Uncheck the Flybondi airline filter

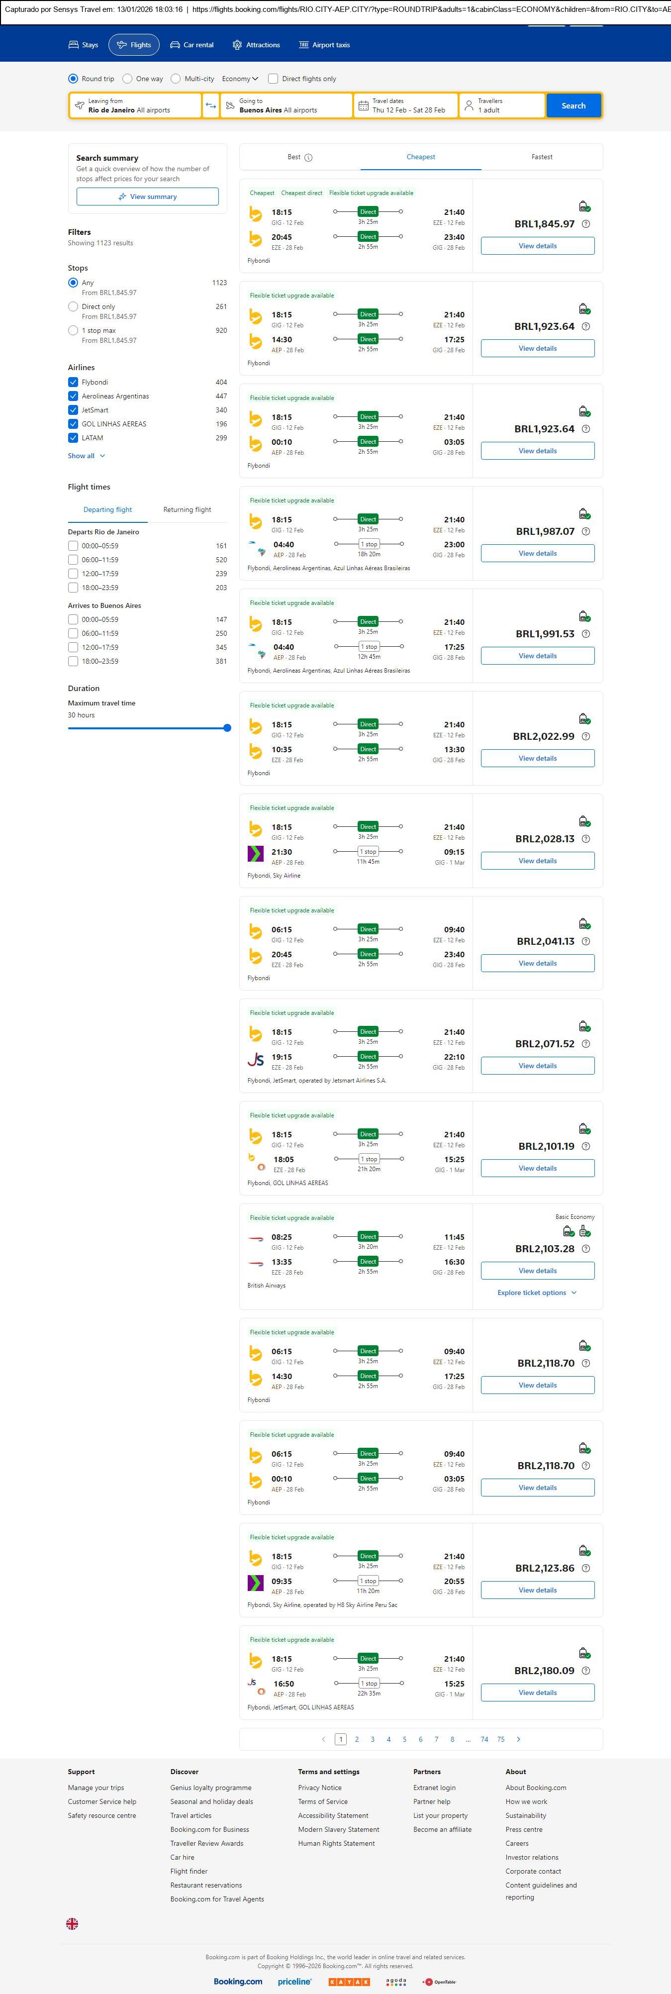click(x=73, y=383)
